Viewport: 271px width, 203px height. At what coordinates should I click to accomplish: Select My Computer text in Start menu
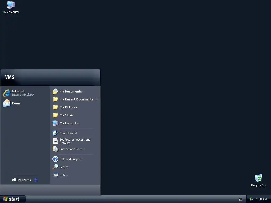pyautogui.click(x=70, y=123)
